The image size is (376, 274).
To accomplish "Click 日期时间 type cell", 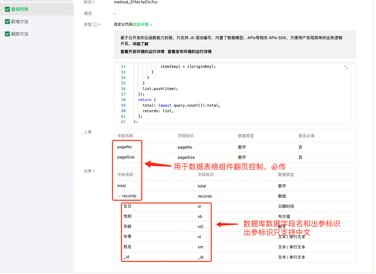I will (286, 206).
